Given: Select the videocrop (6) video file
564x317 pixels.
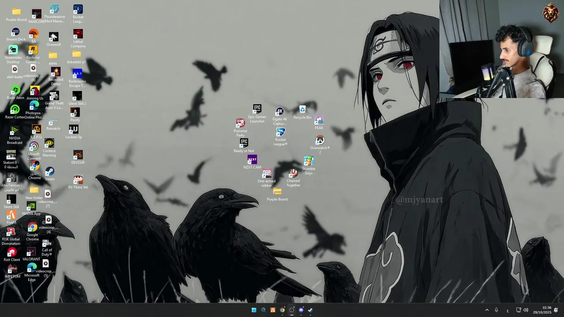Looking at the screenshot, I should click(33, 73).
